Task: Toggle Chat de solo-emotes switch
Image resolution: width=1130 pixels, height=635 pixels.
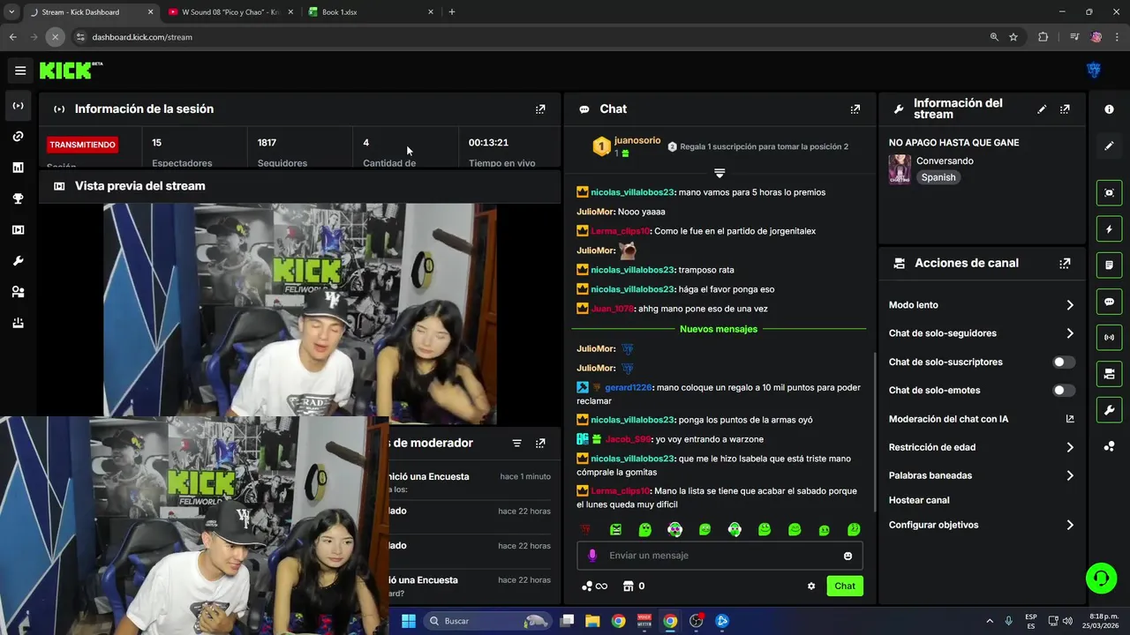Action: coord(1064,391)
